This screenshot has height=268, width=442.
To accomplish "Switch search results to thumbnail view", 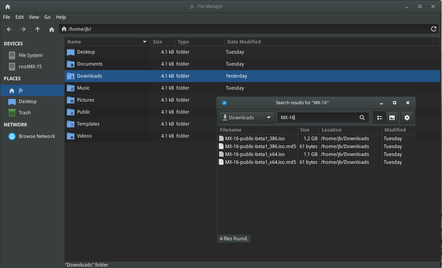I will click(392, 118).
